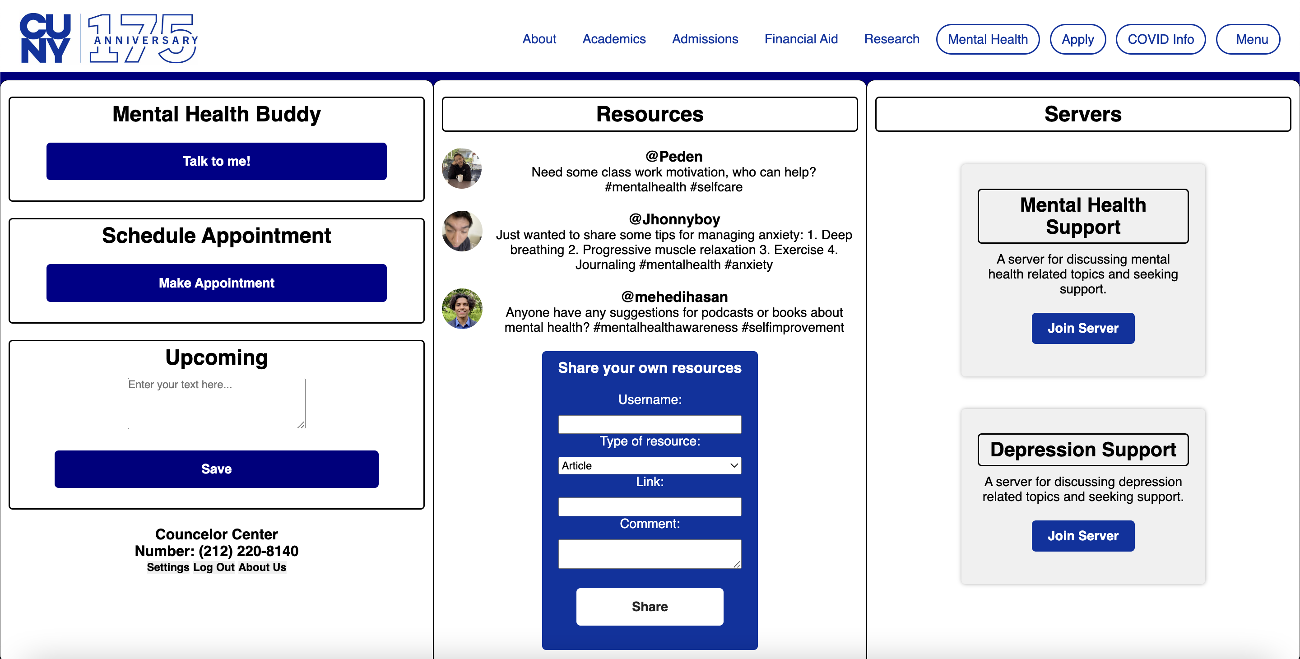Open the Menu pill button
Viewport: 1300px width, 659px height.
tap(1248, 39)
